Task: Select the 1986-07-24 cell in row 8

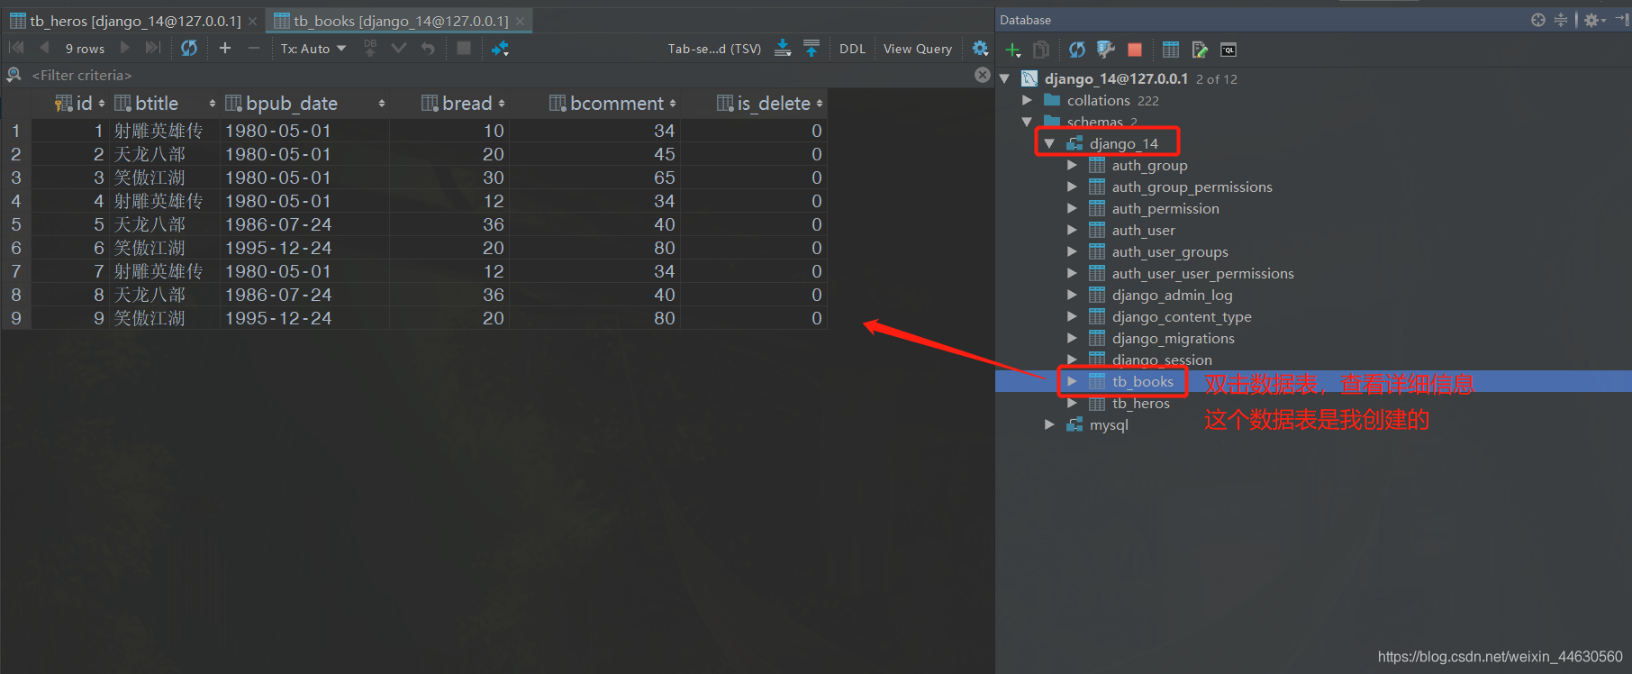Action: (x=304, y=295)
